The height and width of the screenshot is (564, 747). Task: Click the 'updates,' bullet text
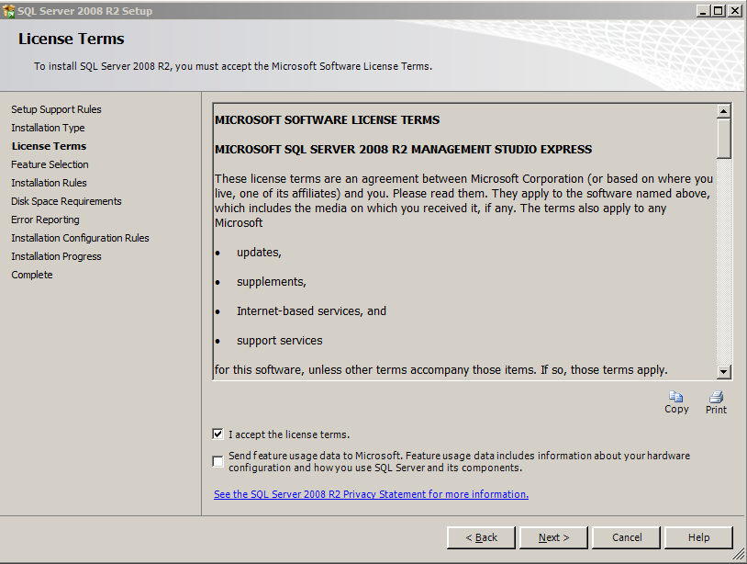259,253
